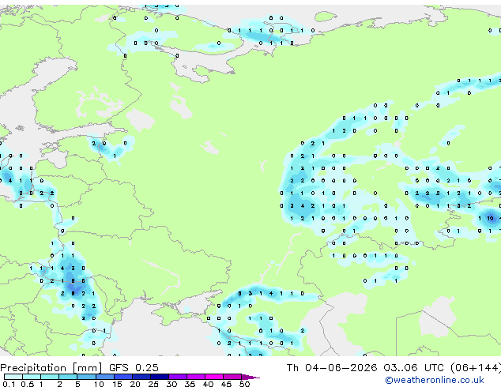Click the '0.1' legend label

click(x=9, y=384)
